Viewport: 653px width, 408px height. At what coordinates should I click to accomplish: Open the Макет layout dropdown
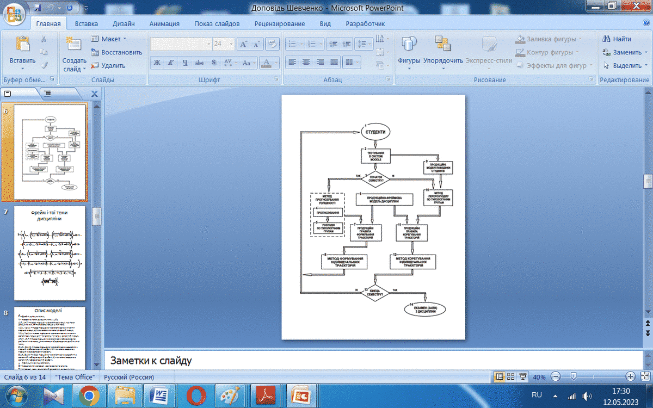tap(108, 39)
